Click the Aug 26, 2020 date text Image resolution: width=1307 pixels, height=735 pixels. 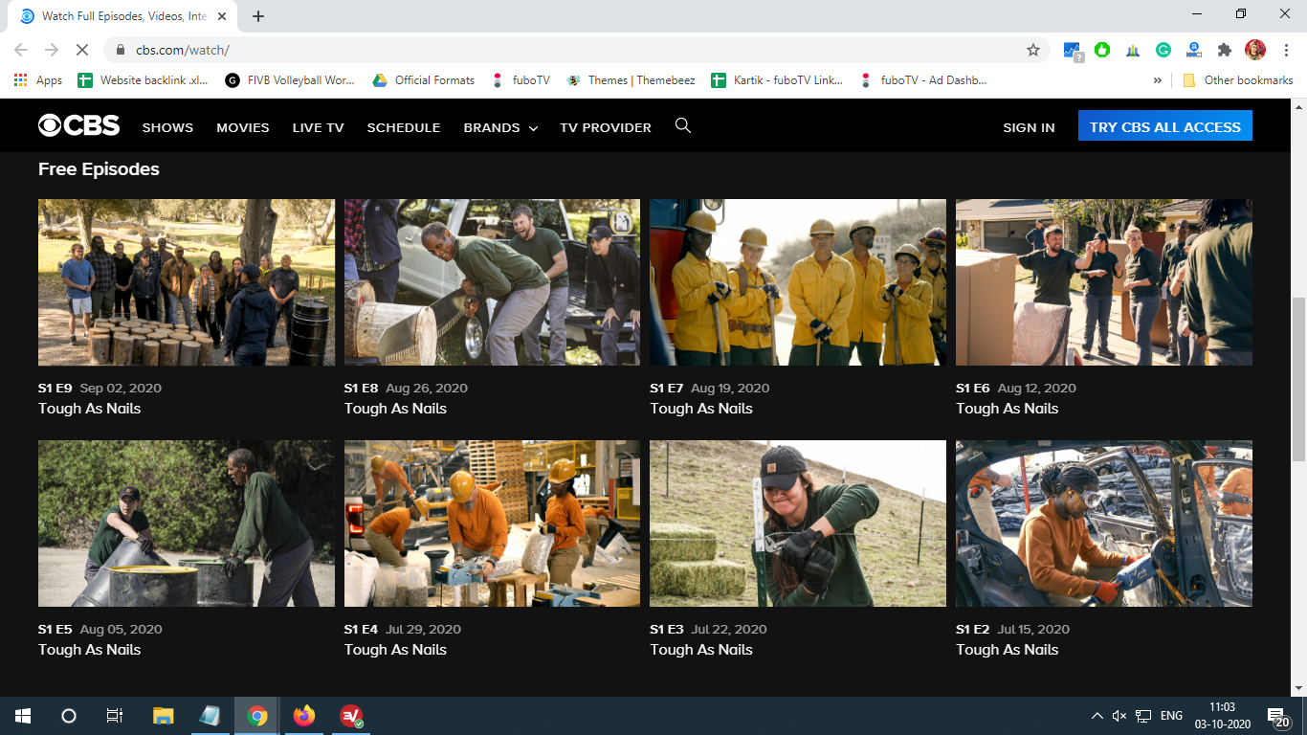click(427, 388)
